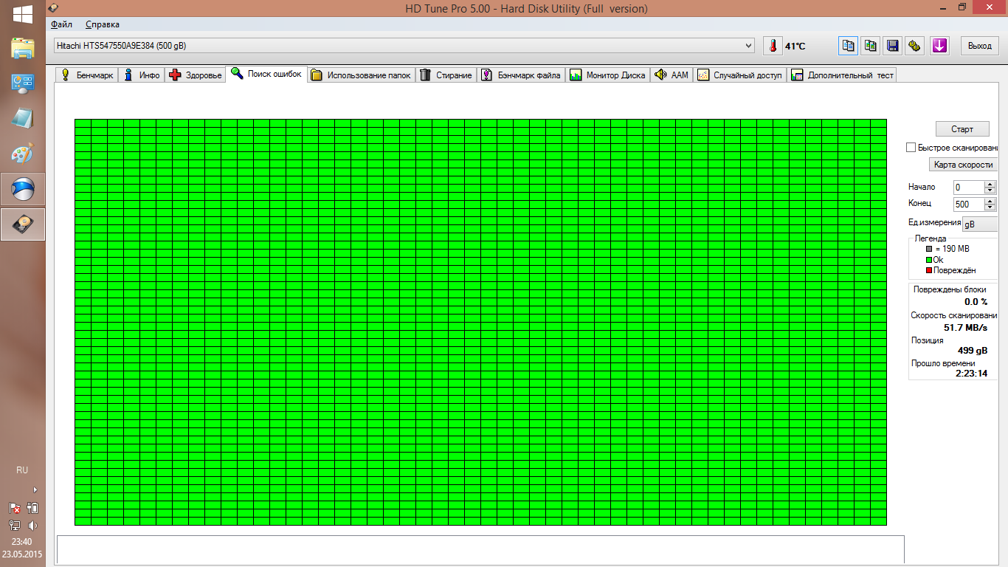This screenshot has width=1008, height=567.
Task: Switch to Бенчмарк tab
Action: [87, 75]
